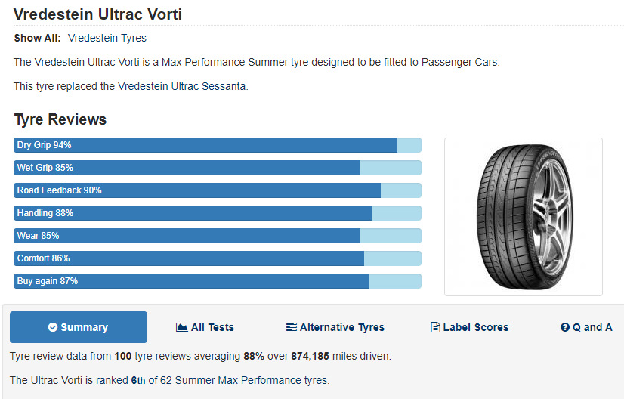This screenshot has height=399, width=624.
Task: Select the Label Scores tab text
Action: [476, 327]
